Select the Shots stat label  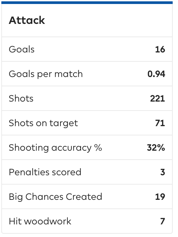pyautogui.click(x=21, y=99)
